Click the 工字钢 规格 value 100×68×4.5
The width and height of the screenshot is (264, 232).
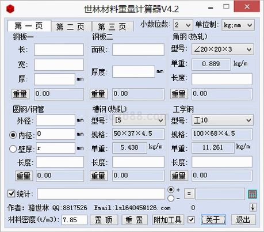point(222,134)
